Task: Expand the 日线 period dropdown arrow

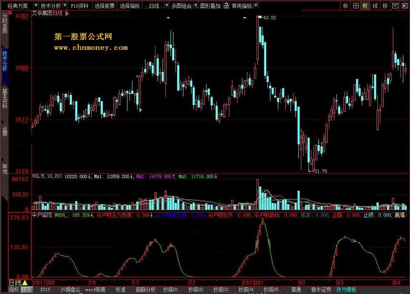Action: 167,5
